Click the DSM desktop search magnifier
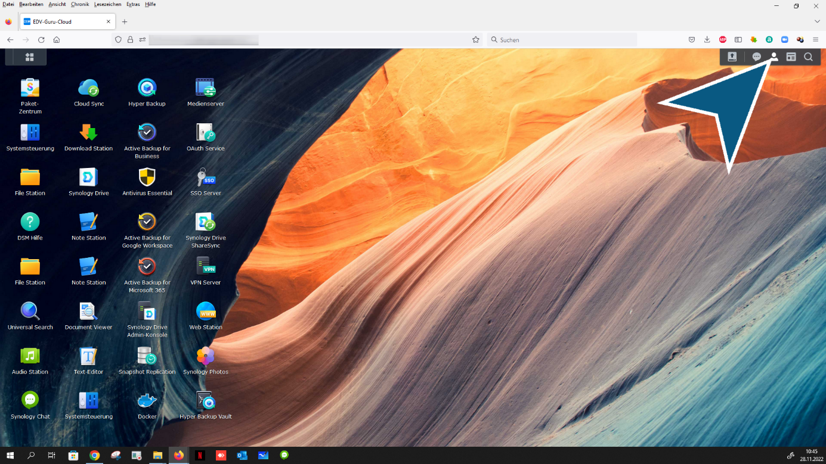The width and height of the screenshot is (826, 464). [x=808, y=57]
